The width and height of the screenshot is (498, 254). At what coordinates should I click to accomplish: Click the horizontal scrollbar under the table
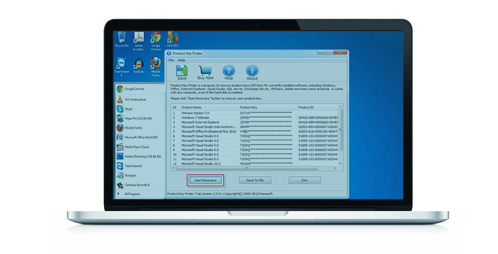coord(248,168)
